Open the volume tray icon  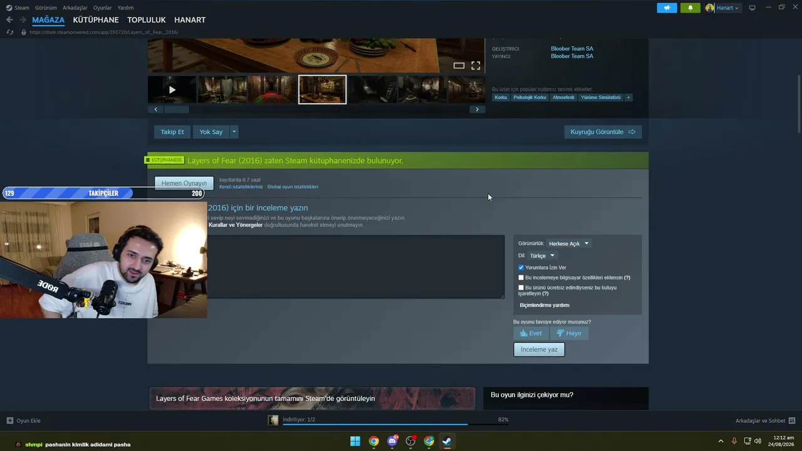coord(758,441)
